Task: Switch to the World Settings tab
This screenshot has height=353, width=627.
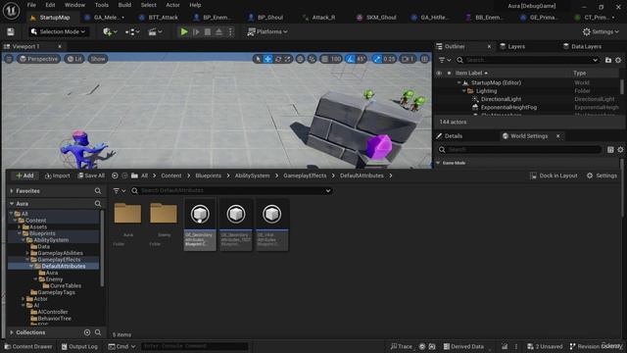Action: click(529, 136)
